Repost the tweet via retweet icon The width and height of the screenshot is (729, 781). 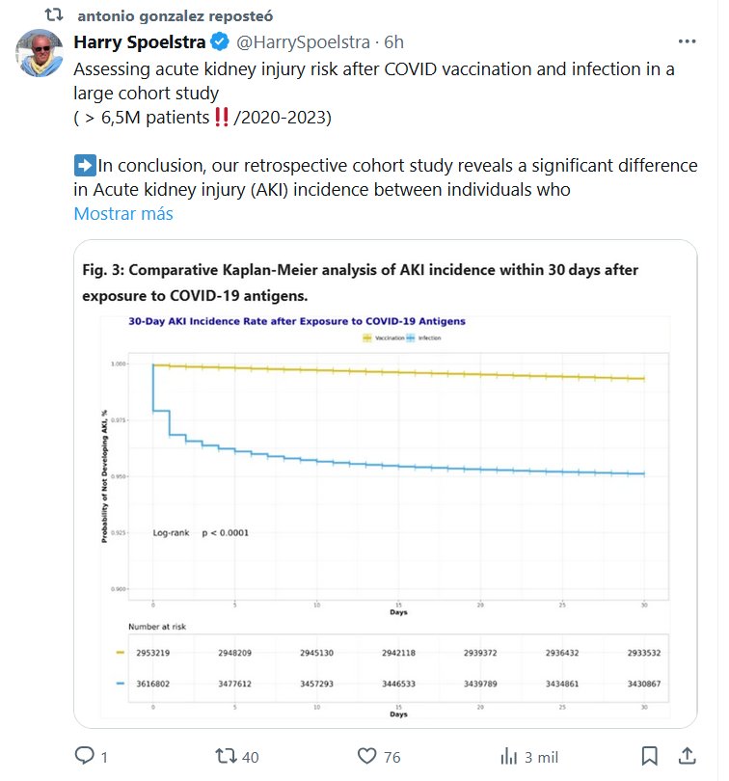pos(226,757)
